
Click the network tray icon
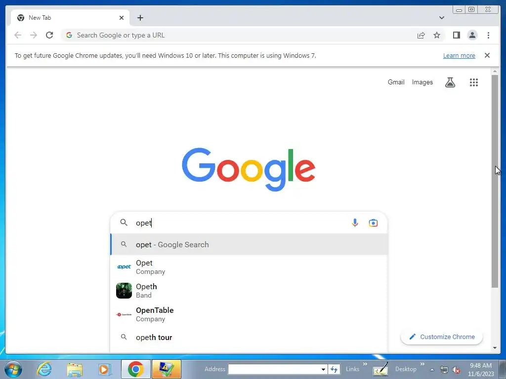click(x=444, y=370)
